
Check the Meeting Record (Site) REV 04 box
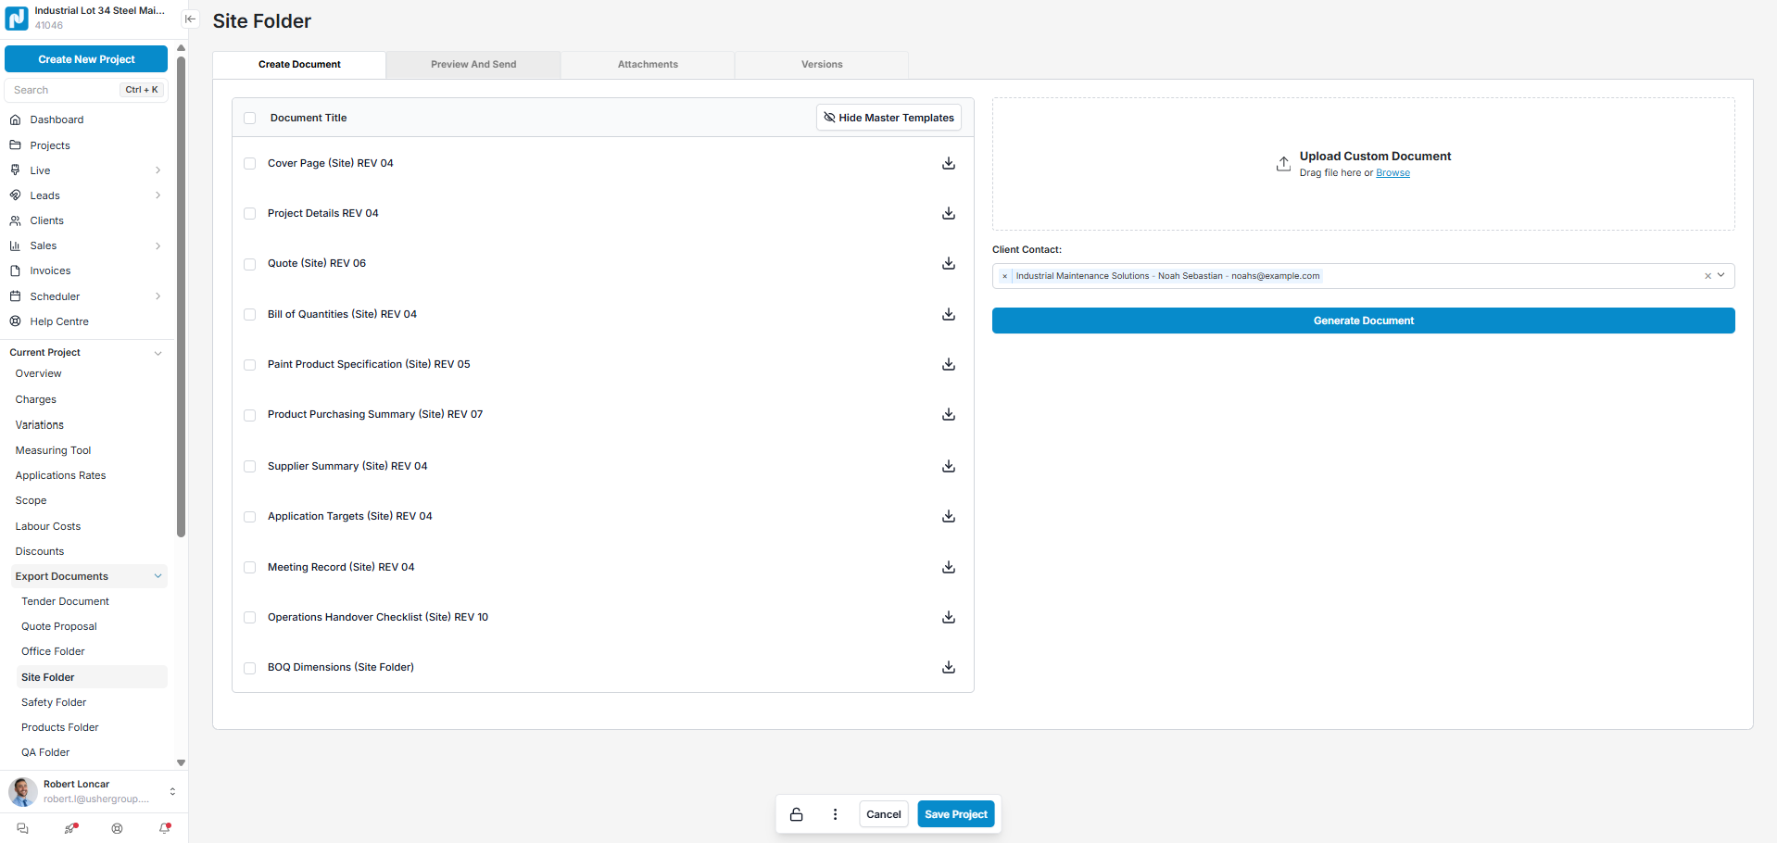[249, 568]
